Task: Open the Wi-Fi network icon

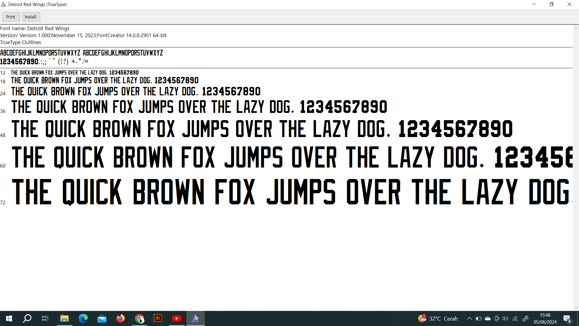Action: [x=515, y=318]
